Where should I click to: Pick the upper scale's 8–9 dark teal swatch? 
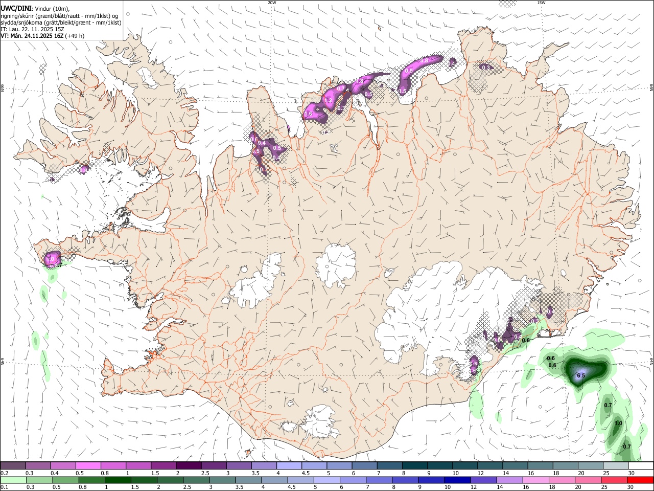(x=414, y=465)
